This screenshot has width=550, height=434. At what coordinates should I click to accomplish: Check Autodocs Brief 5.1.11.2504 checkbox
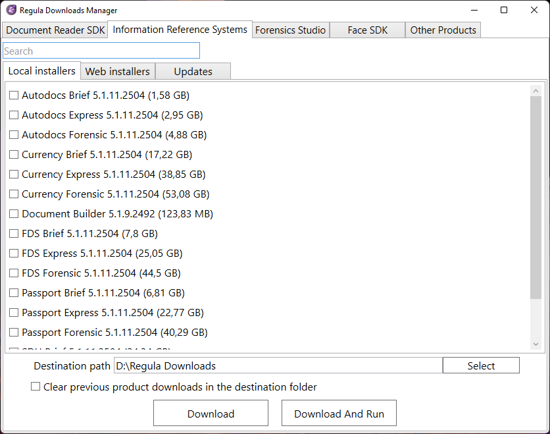tap(14, 95)
